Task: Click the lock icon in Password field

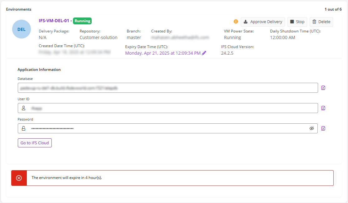Action: [23, 128]
